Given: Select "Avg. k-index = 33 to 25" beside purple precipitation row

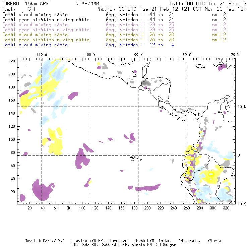Looking at the screenshot, I should [140, 30].
